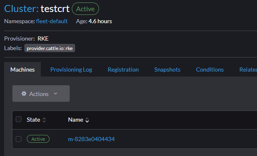Click the Active badge next to cluster title
The image size is (257, 156).
pyautogui.click(x=85, y=9)
